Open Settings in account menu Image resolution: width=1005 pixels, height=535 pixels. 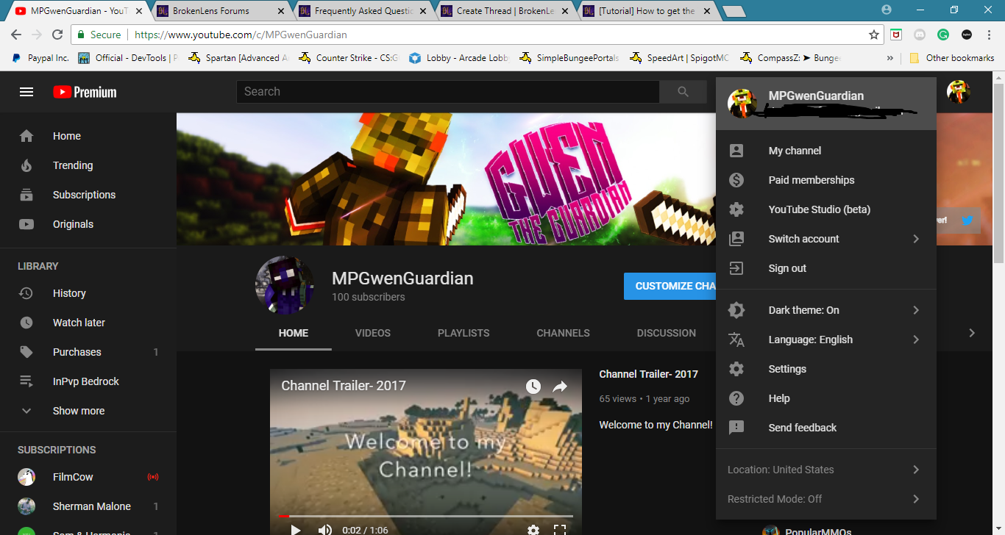pyautogui.click(x=825, y=369)
